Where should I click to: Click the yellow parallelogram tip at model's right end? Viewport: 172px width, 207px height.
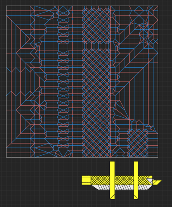click(157, 182)
